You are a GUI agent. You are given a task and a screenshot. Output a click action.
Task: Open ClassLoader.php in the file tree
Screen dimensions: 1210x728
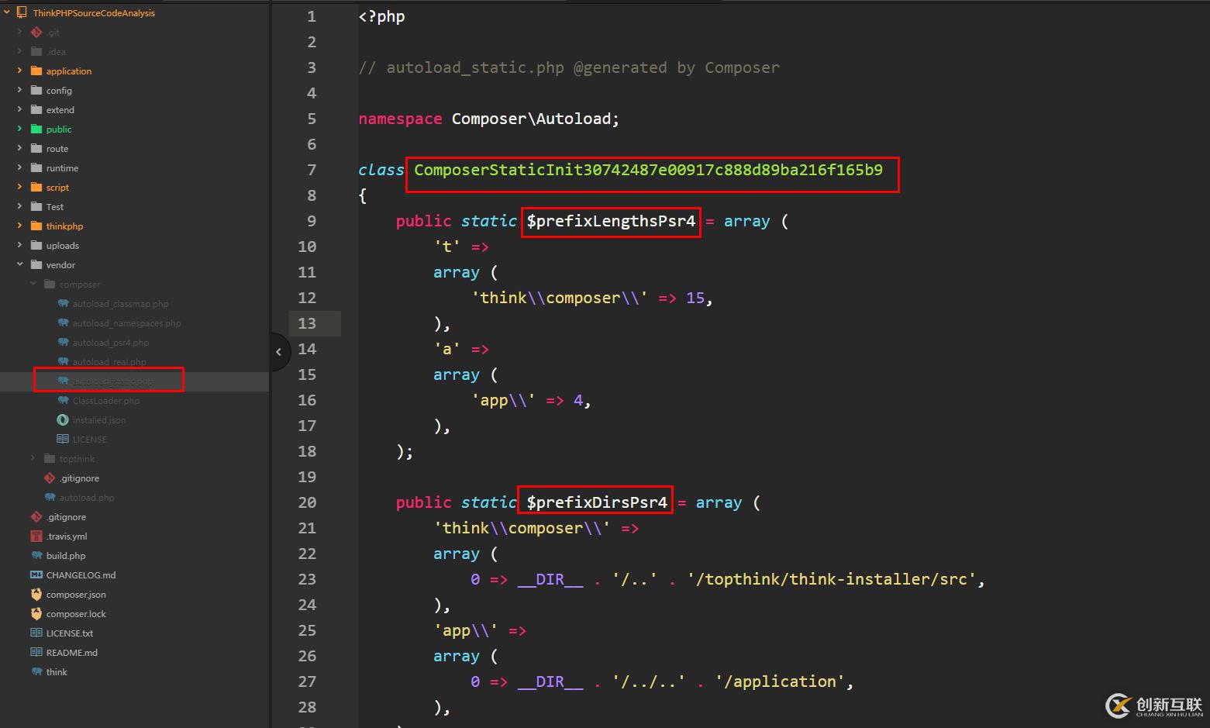(106, 401)
